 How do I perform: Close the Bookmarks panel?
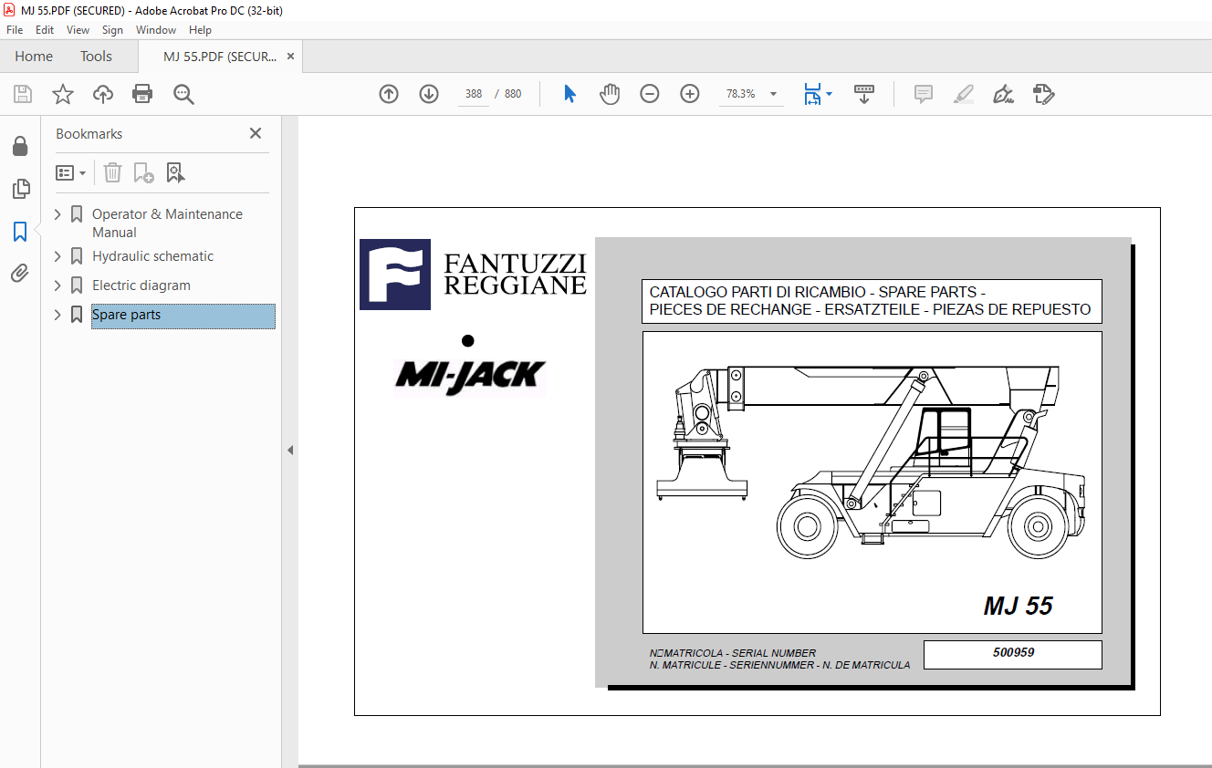pos(256,133)
